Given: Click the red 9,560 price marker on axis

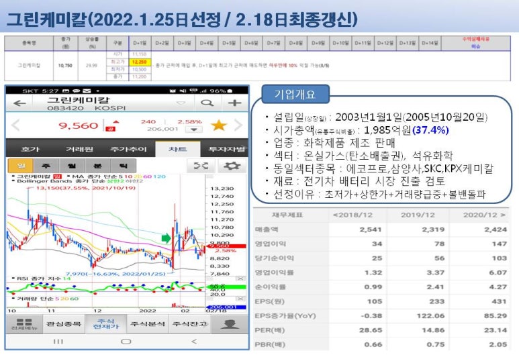Looking at the screenshot, I should [226, 246].
